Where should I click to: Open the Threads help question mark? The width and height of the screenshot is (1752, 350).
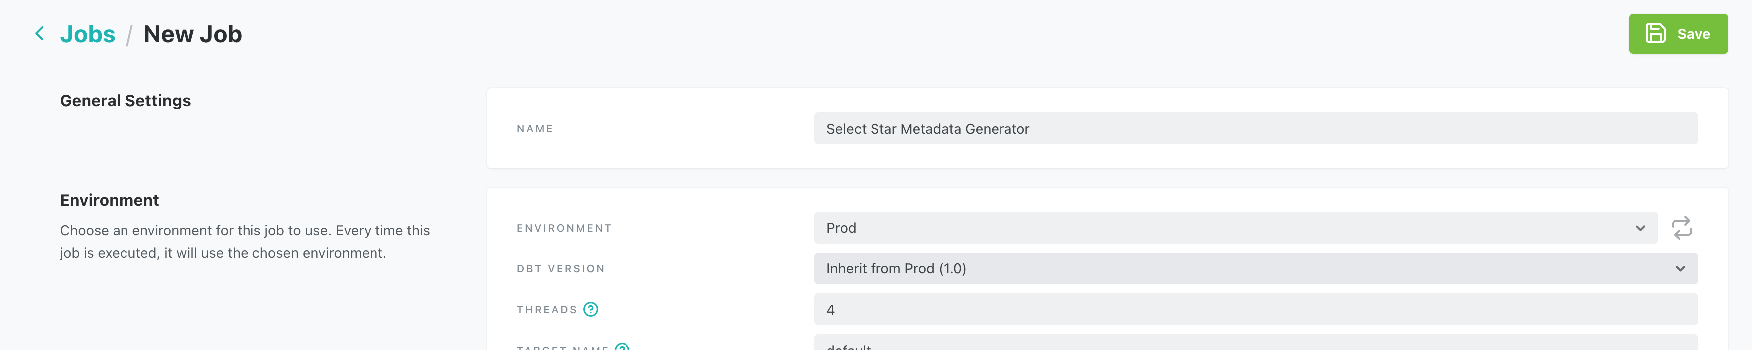[x=590, y=309]
